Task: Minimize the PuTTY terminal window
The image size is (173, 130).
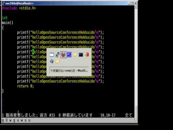Action: tap(129, 3)
